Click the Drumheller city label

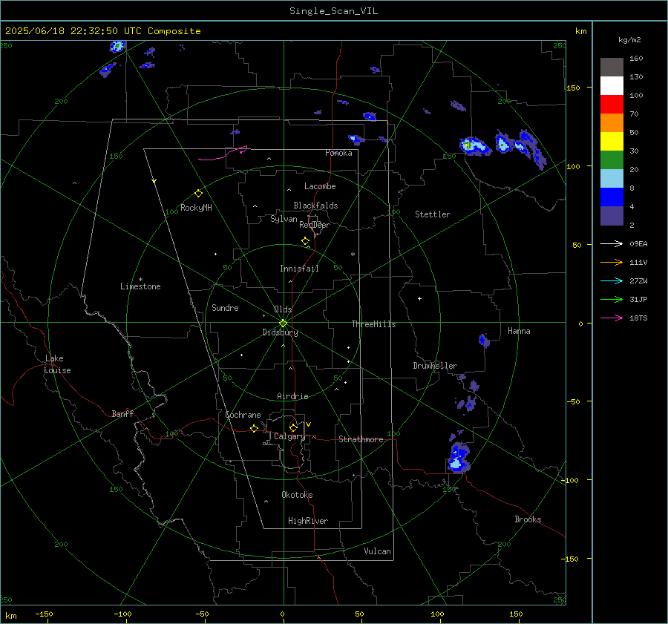click(435, 366)
